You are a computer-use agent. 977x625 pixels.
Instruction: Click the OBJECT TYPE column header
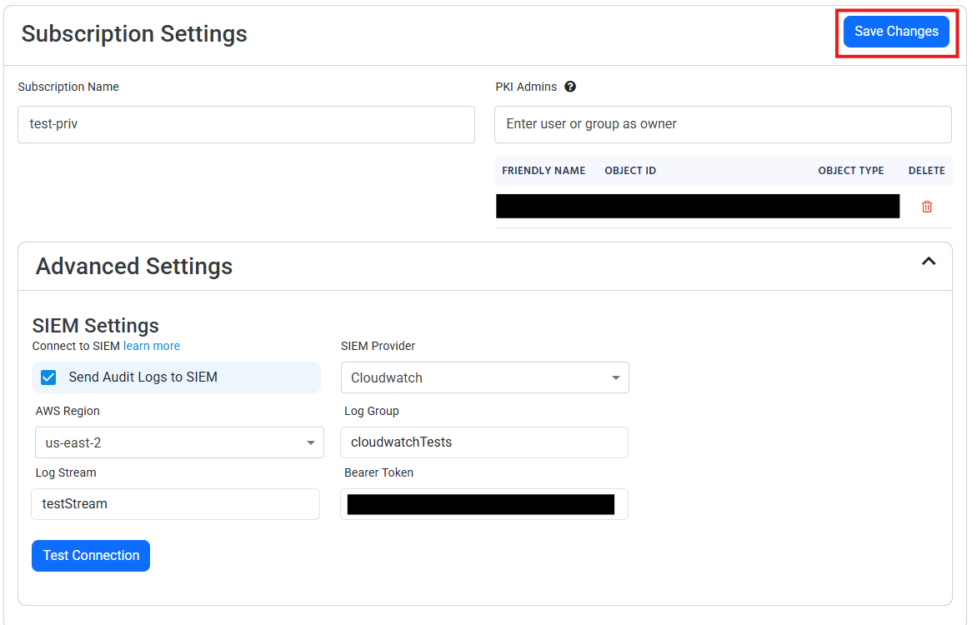tap(850, 170)
